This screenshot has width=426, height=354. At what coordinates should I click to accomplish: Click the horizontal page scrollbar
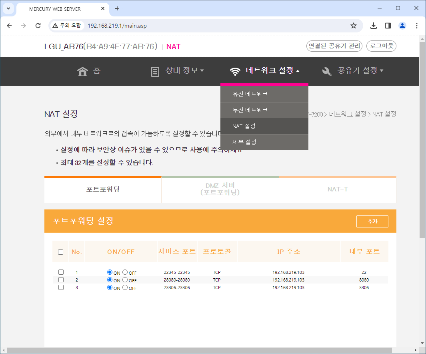click(200, 350)
